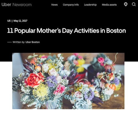Open Media assets navigation link
138x115 pixels.
[x=109, y=5]
